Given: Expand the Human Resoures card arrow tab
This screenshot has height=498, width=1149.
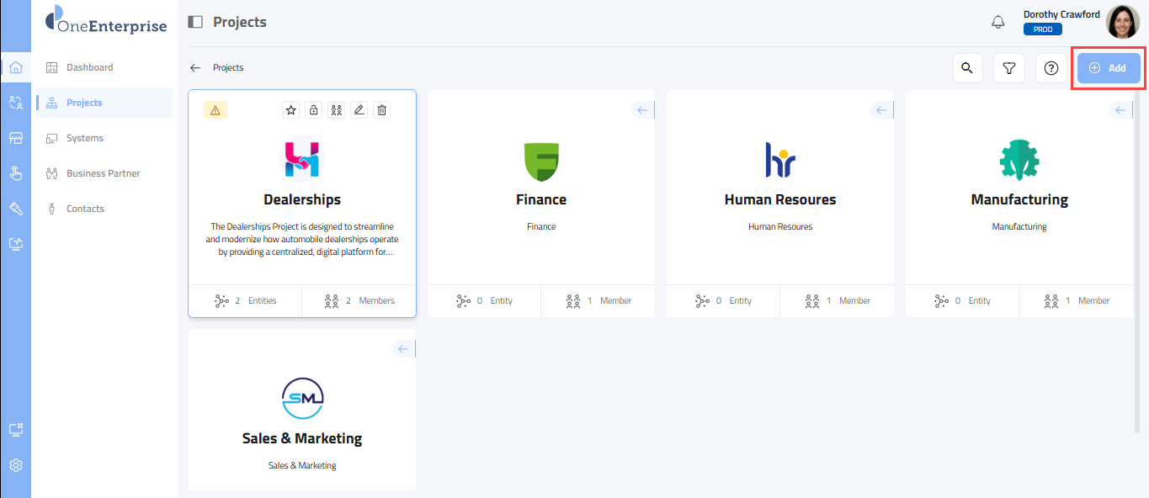Looking at the screenshot, I should [x=881, y=110].
